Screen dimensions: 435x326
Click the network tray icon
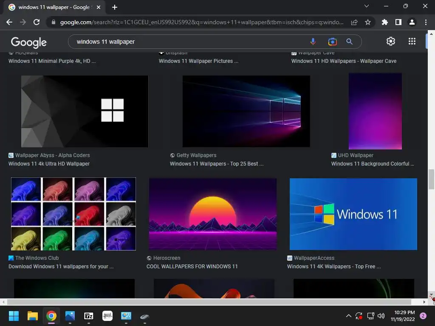(370, 316)
